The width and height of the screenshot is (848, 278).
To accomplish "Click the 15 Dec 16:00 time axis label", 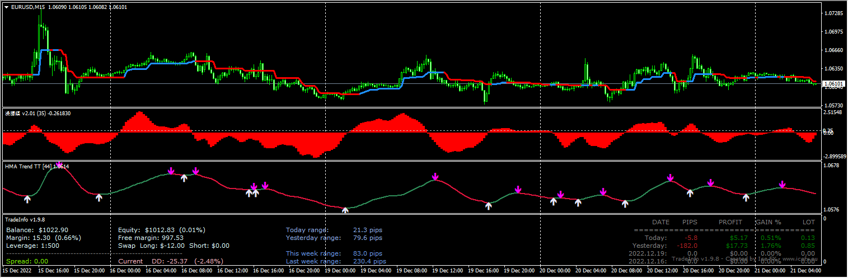I will (54, 271).
